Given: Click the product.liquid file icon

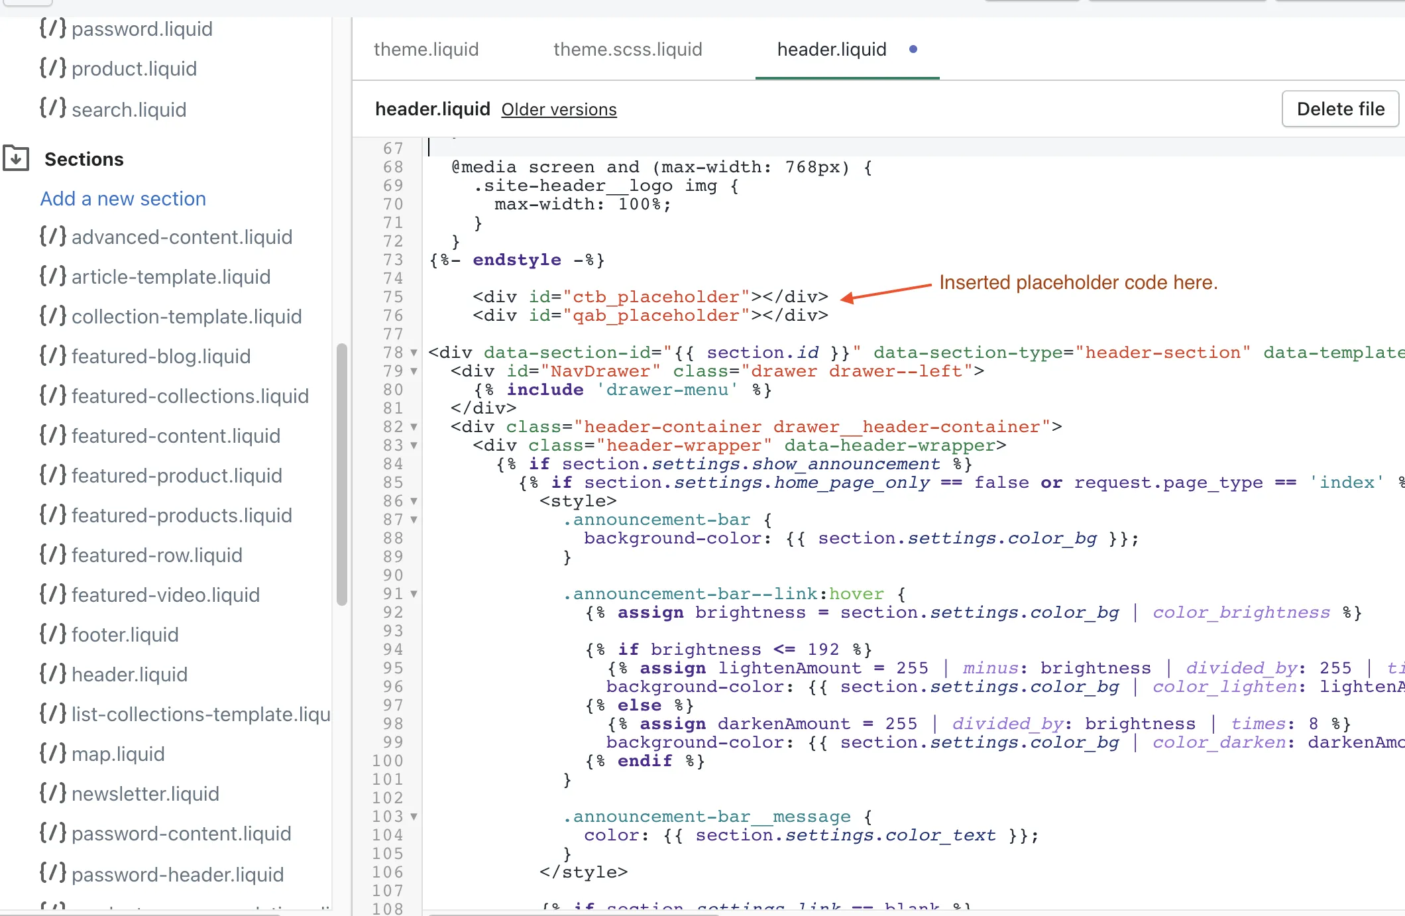Looking at the screenshot, I should [53, 68].
